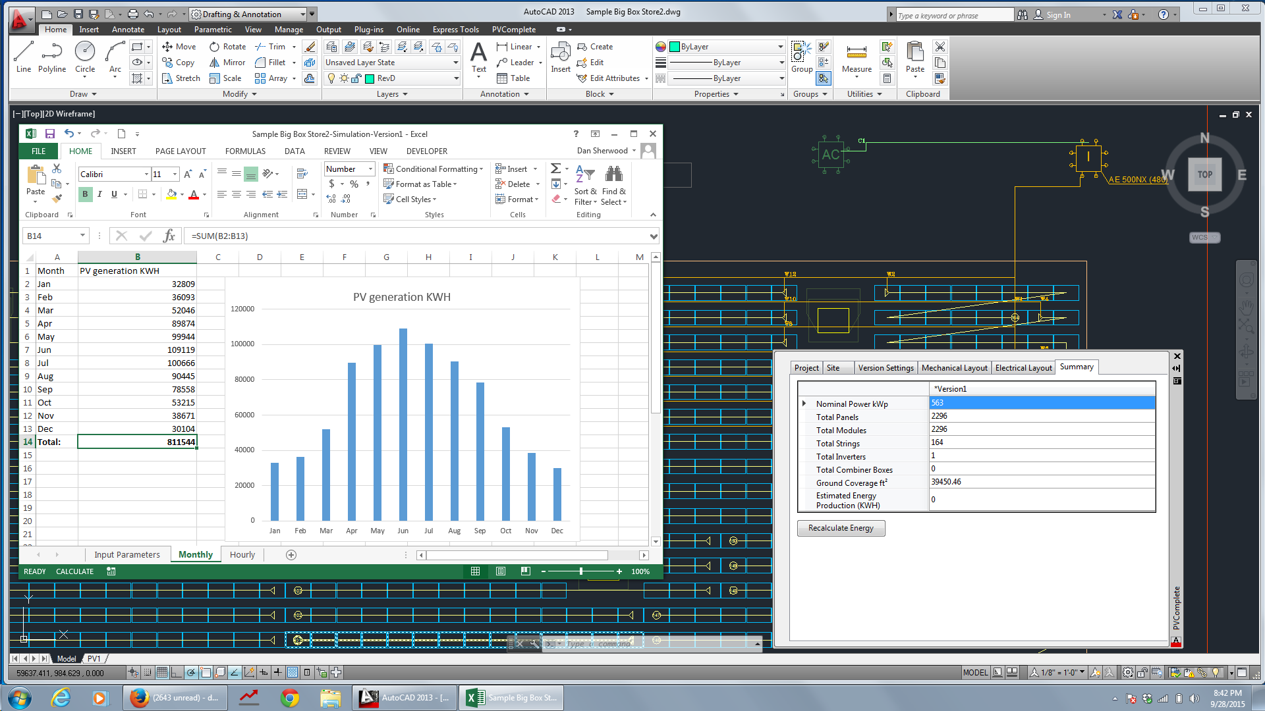Viewport: 1265px width, 711px height.
Task: Click the Recalculate Energy button
Action: tap(841, 528)
